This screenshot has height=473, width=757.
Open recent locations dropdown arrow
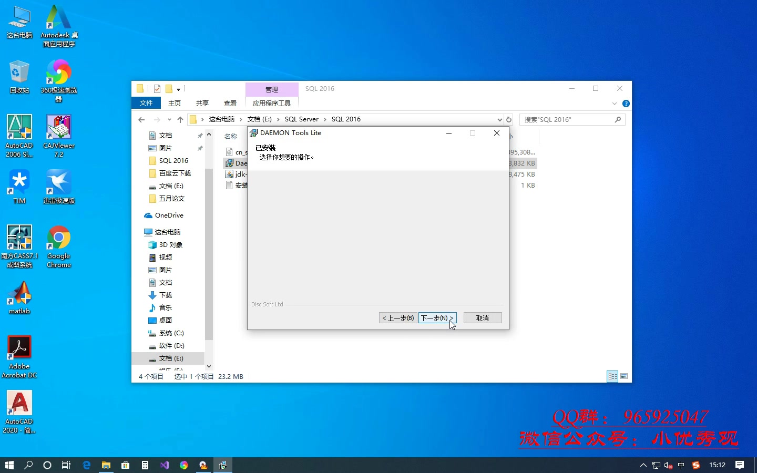tap(169, 120)
